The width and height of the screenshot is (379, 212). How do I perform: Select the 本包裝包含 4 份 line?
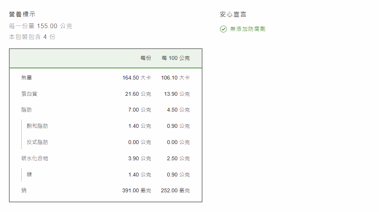click(32, 37)
